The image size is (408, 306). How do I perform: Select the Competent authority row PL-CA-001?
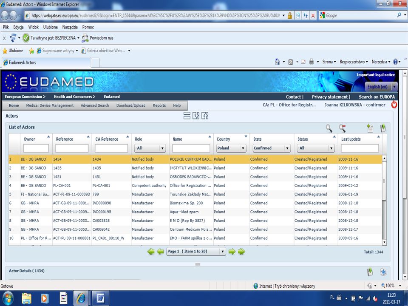pyautogui.click(x=195, y=186)
